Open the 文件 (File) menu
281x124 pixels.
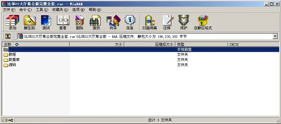(9, 10)
